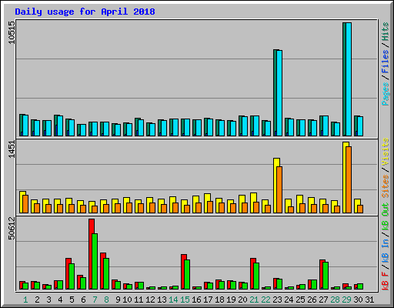Select day 1 on the x-axis
The width and height of the screenshot is (394, 308).
tap(25, 300)
